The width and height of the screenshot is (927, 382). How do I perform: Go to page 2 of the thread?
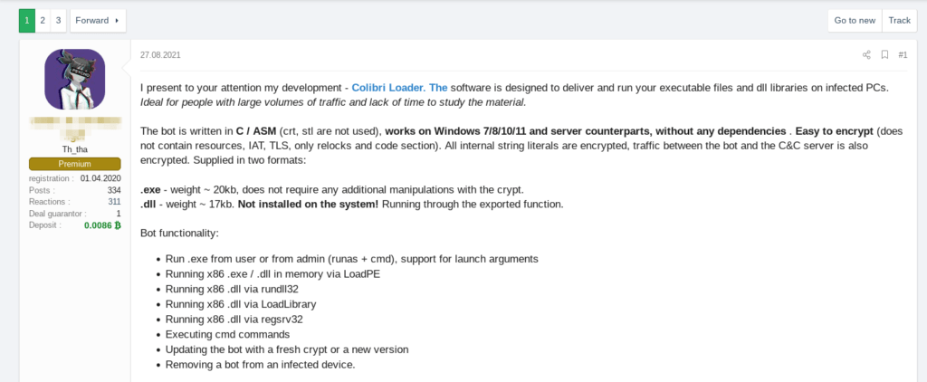(43, 20)
